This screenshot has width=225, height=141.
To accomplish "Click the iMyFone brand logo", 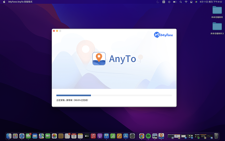I will click(x=163, y=35).
